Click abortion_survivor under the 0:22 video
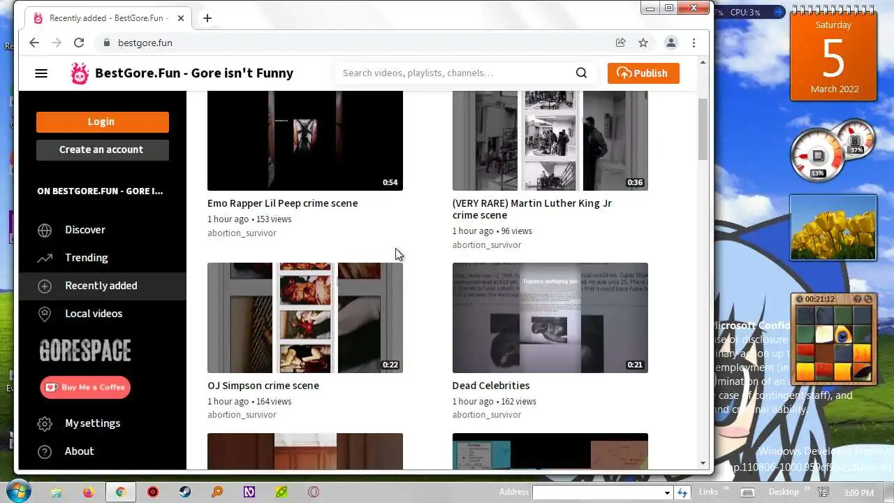The height and width of the screenshot is (503, 894). (x=242, y=414)
